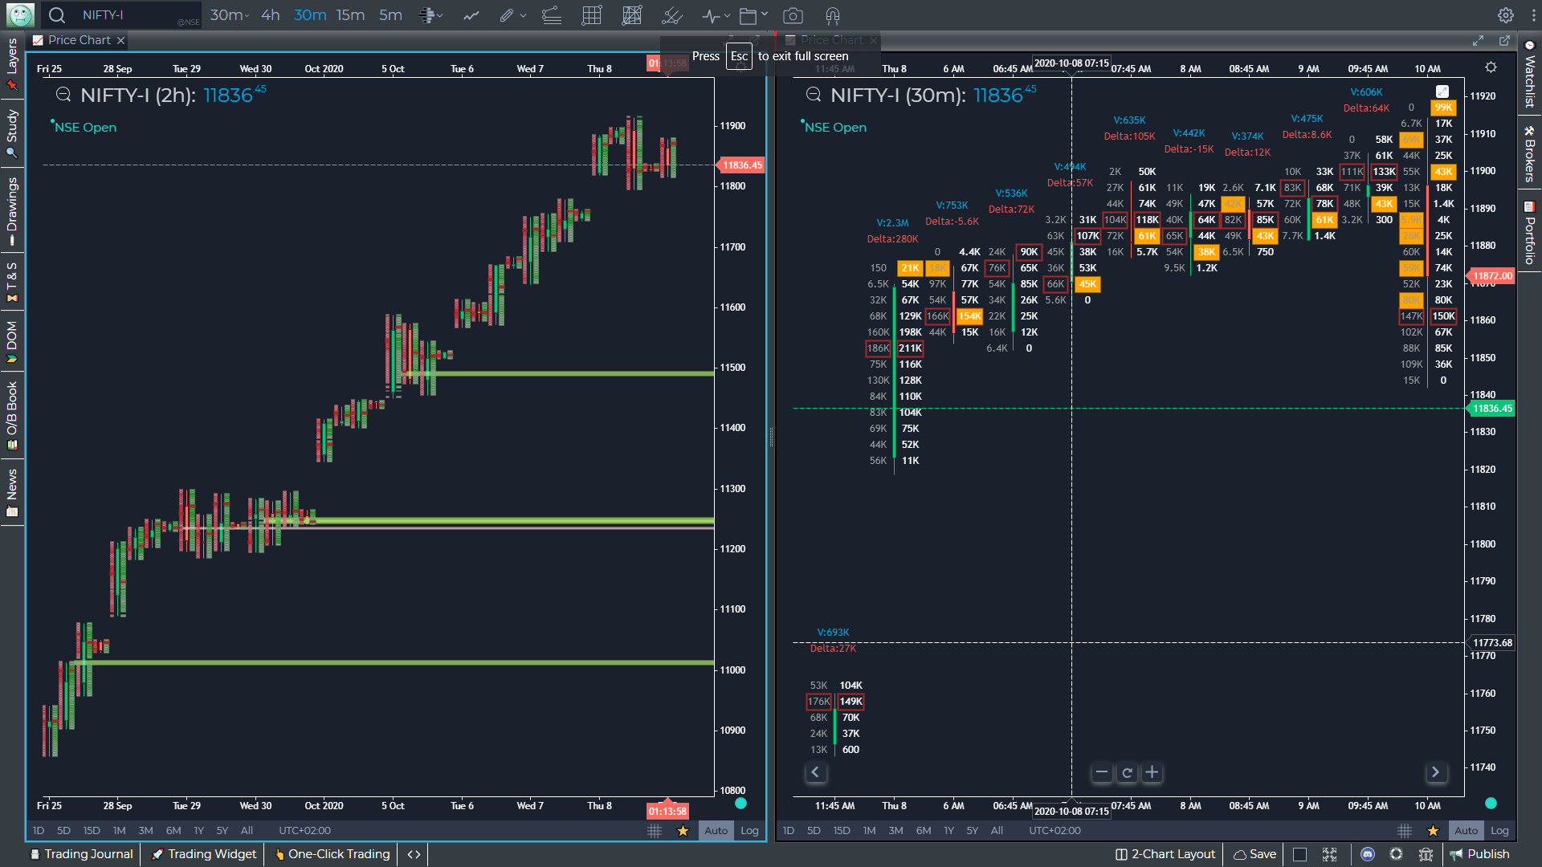The width and height of the screenshot is (1542, 867).
Task: Toggle Auto scaling on the left chart
Action: [x=716, y=831]
